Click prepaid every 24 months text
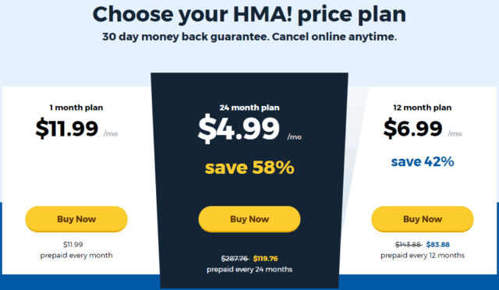 pos(249,269)
